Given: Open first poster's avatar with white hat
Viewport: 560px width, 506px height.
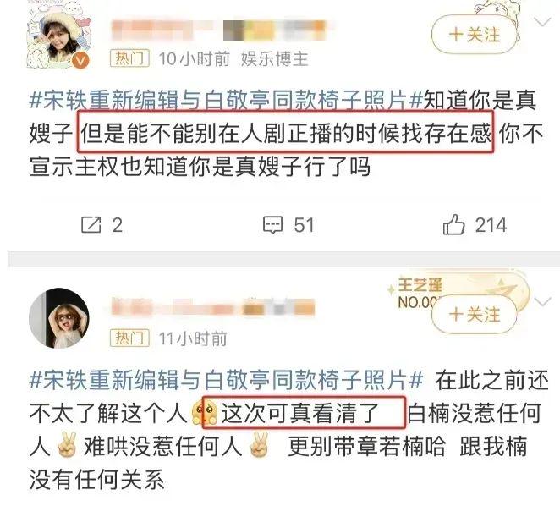Looking at the screenshot, I should (58, 38).
